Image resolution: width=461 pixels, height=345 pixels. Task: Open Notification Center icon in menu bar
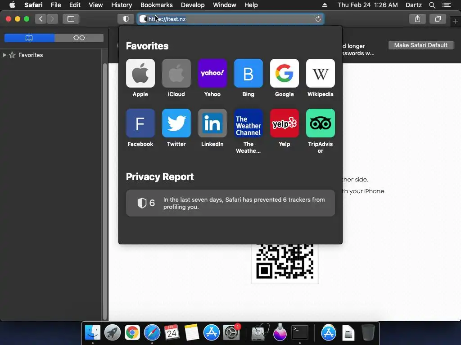[x=447, y=5]
